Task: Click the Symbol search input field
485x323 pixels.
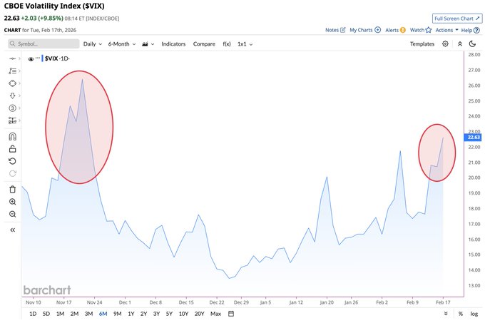Action: (44, 44)
